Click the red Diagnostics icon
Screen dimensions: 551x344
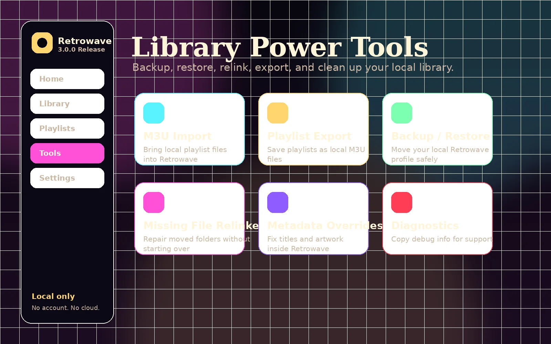point(402,202)
